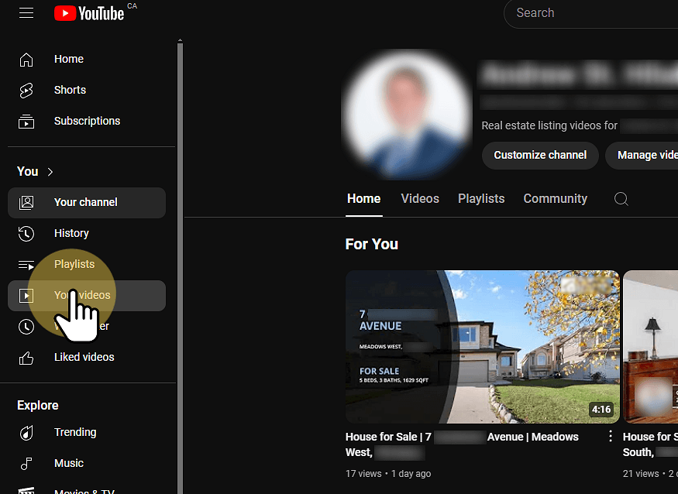678x494 pixels.
Task: Click the Watch later clock icon
Action: pos(26,327)
